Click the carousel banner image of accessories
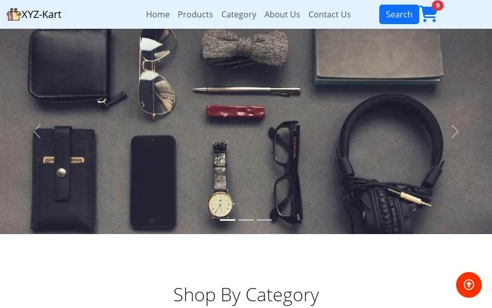The width and height of the screenshot is (492, 308). (x=246, y=131)
